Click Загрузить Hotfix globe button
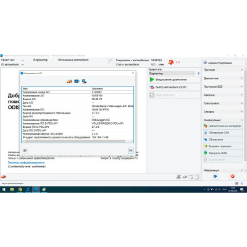The image size is (247, 247). [x=223, y=153]
